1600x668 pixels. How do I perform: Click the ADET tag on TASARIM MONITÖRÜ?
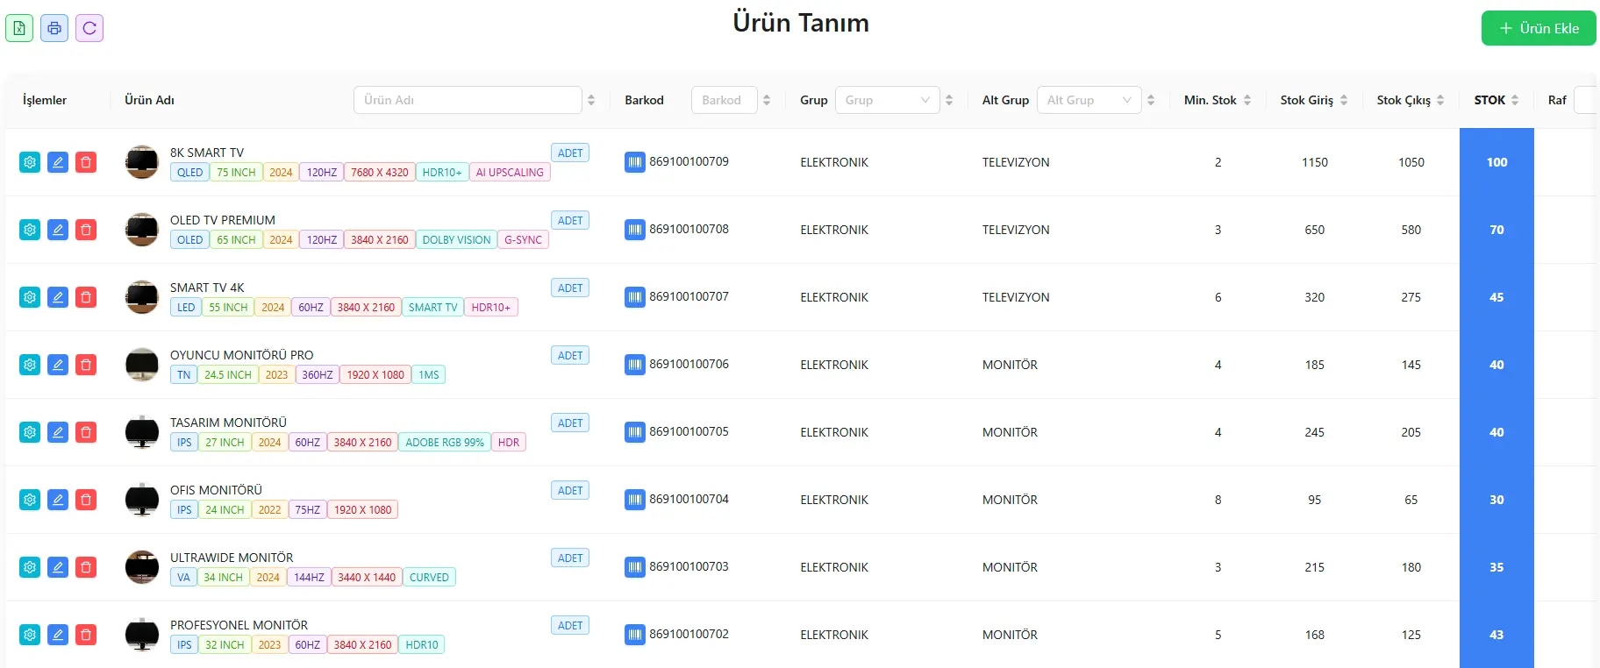[570, 423]
